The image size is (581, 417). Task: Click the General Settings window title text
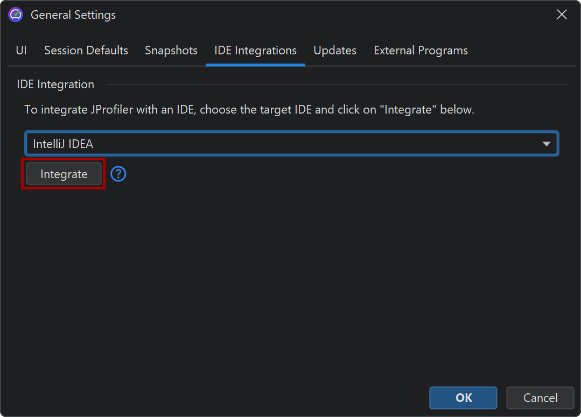pyautogui.click(x=73, y=15)
